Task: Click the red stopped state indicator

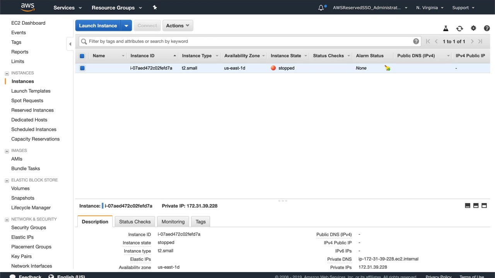Action: [273, 68]
